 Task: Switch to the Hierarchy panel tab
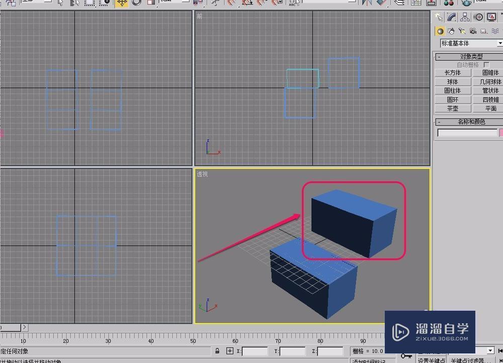[x=464, y=17]
